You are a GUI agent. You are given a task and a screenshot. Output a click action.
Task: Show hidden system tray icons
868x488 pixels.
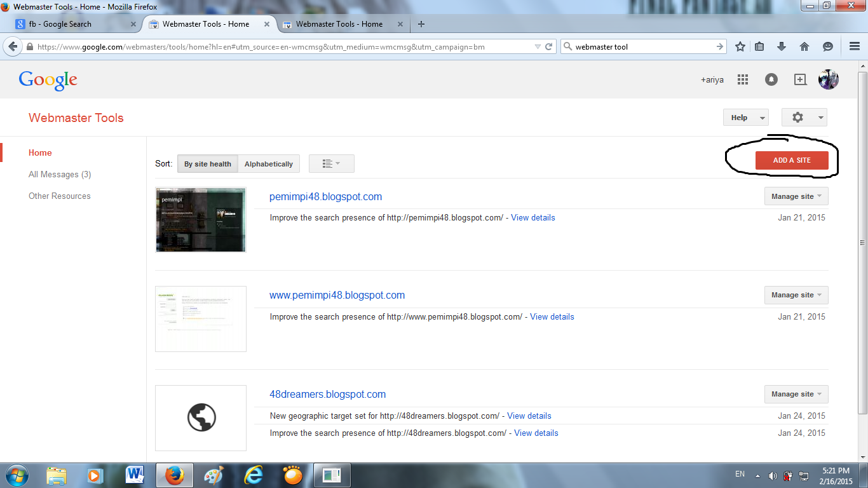(757, 475)
